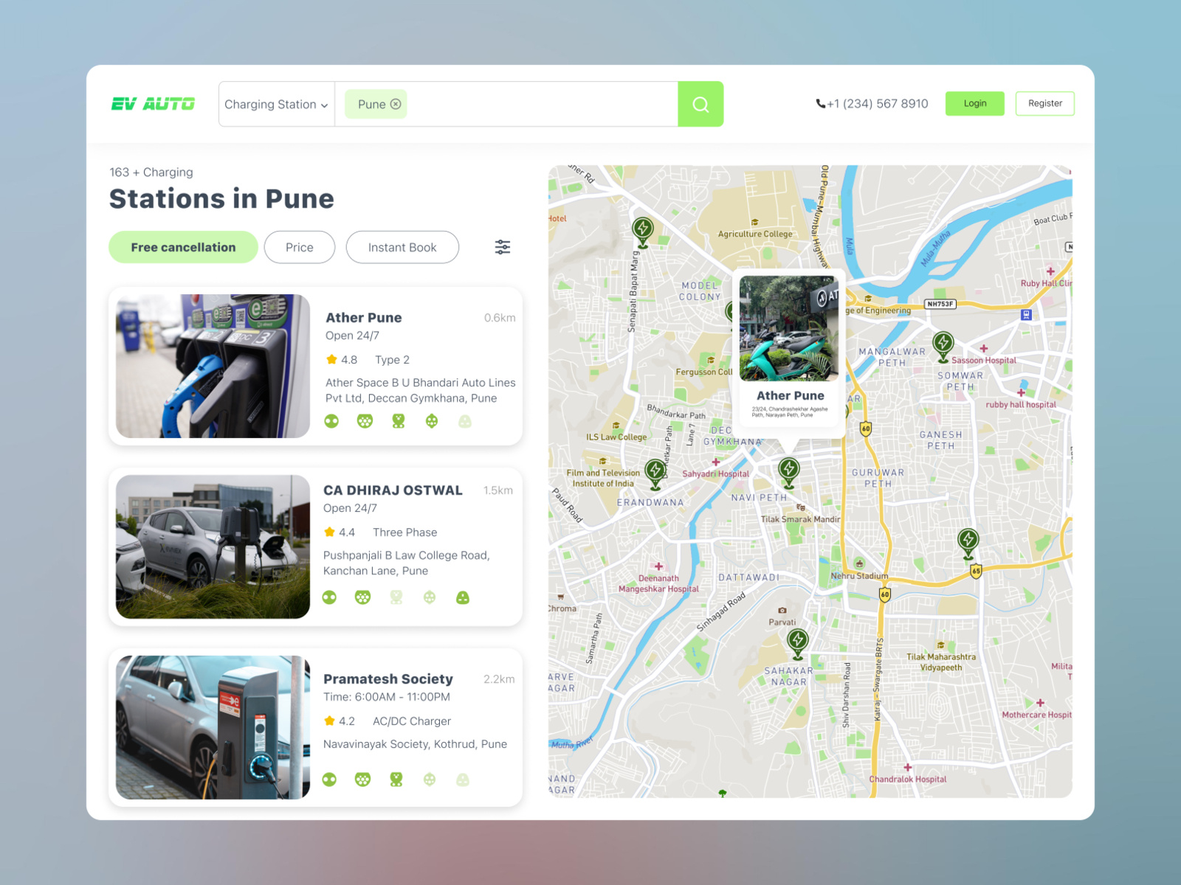This screenshot has height=885, width=1181.
Task: Remove the Pune search tag
Action: pyautogui.click(x=396, y=104)
